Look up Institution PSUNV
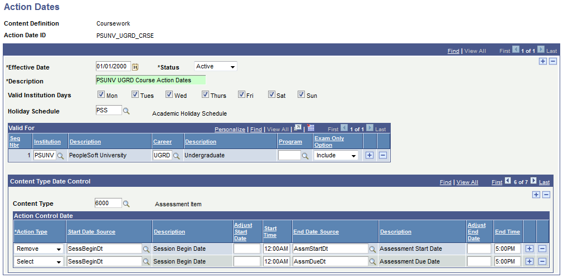563x278 pixels. [x=61, y=156]
